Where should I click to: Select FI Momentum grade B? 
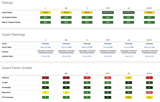[x=87, y=93]
